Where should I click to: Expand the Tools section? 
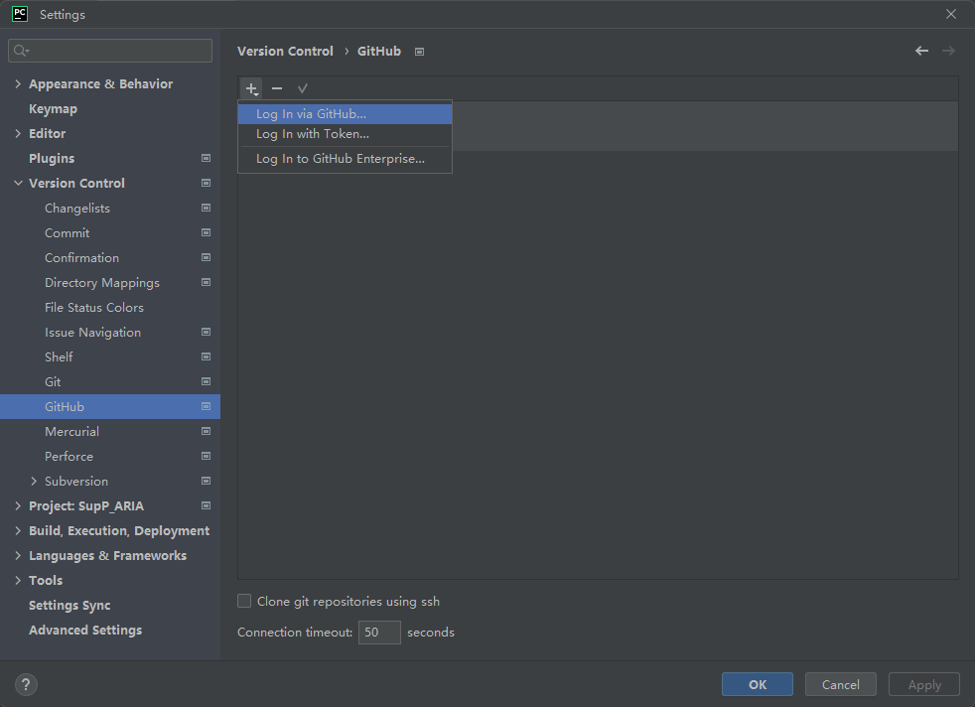point(18,581)
